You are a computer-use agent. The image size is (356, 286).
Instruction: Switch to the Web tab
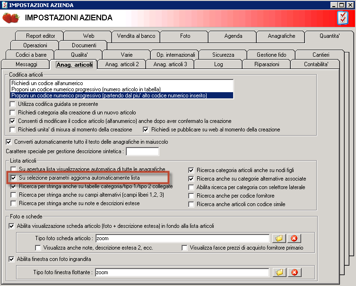click(x=88, y=36)
